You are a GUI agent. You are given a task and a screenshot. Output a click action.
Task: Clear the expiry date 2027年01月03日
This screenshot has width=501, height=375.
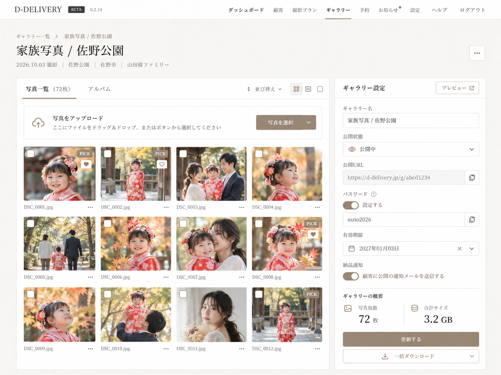tap(459, 249)
